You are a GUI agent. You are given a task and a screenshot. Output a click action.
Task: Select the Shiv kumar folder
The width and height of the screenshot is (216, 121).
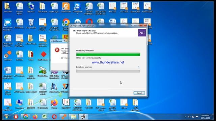43,8
